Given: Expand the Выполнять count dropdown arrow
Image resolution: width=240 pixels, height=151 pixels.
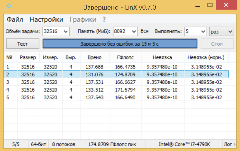Looking at the screenshot, I should tap(203, 32).
